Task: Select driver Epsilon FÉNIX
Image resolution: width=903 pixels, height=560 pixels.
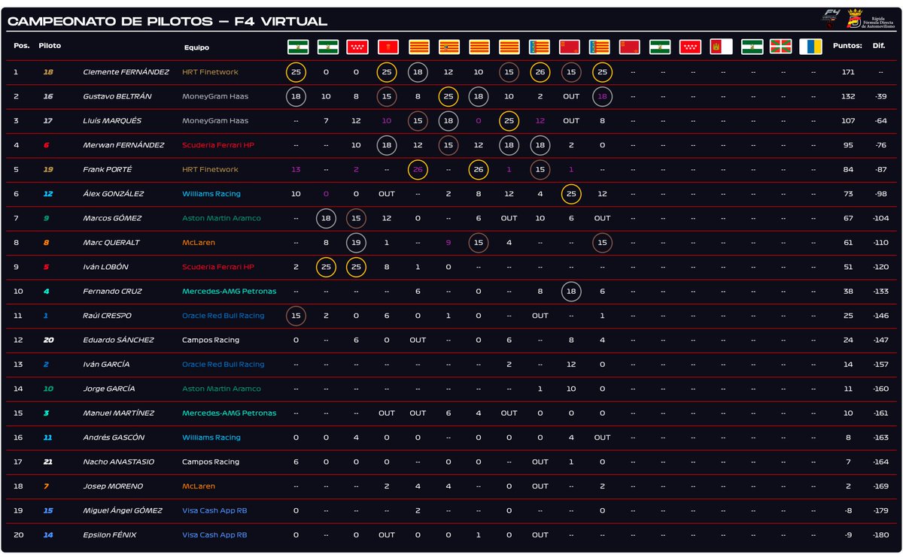Action: [x=111, y=535]
